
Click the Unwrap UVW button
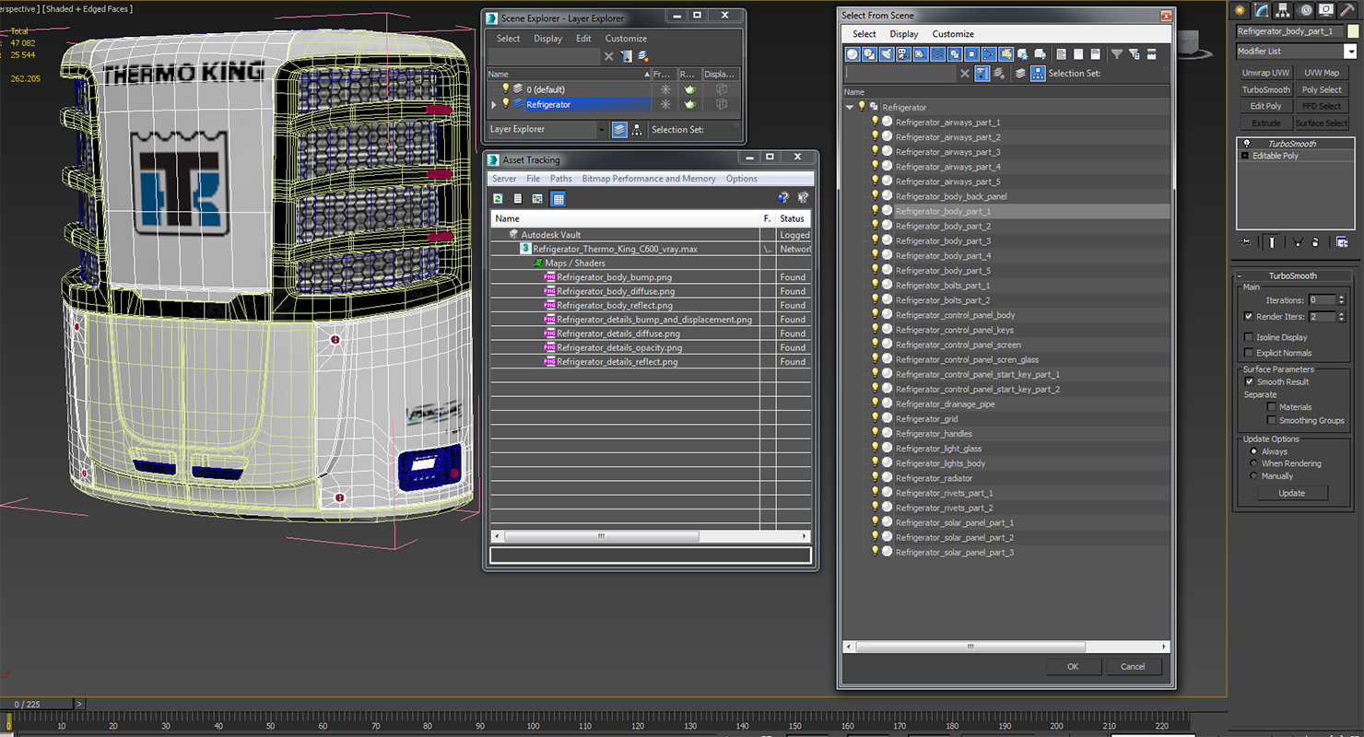(1265, 73)
